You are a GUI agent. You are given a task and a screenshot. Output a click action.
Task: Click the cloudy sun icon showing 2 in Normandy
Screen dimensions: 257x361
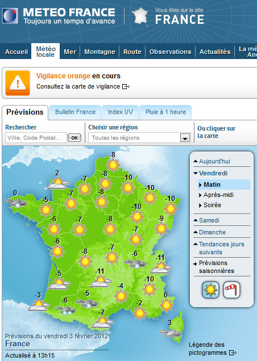(x=58, y=183)
